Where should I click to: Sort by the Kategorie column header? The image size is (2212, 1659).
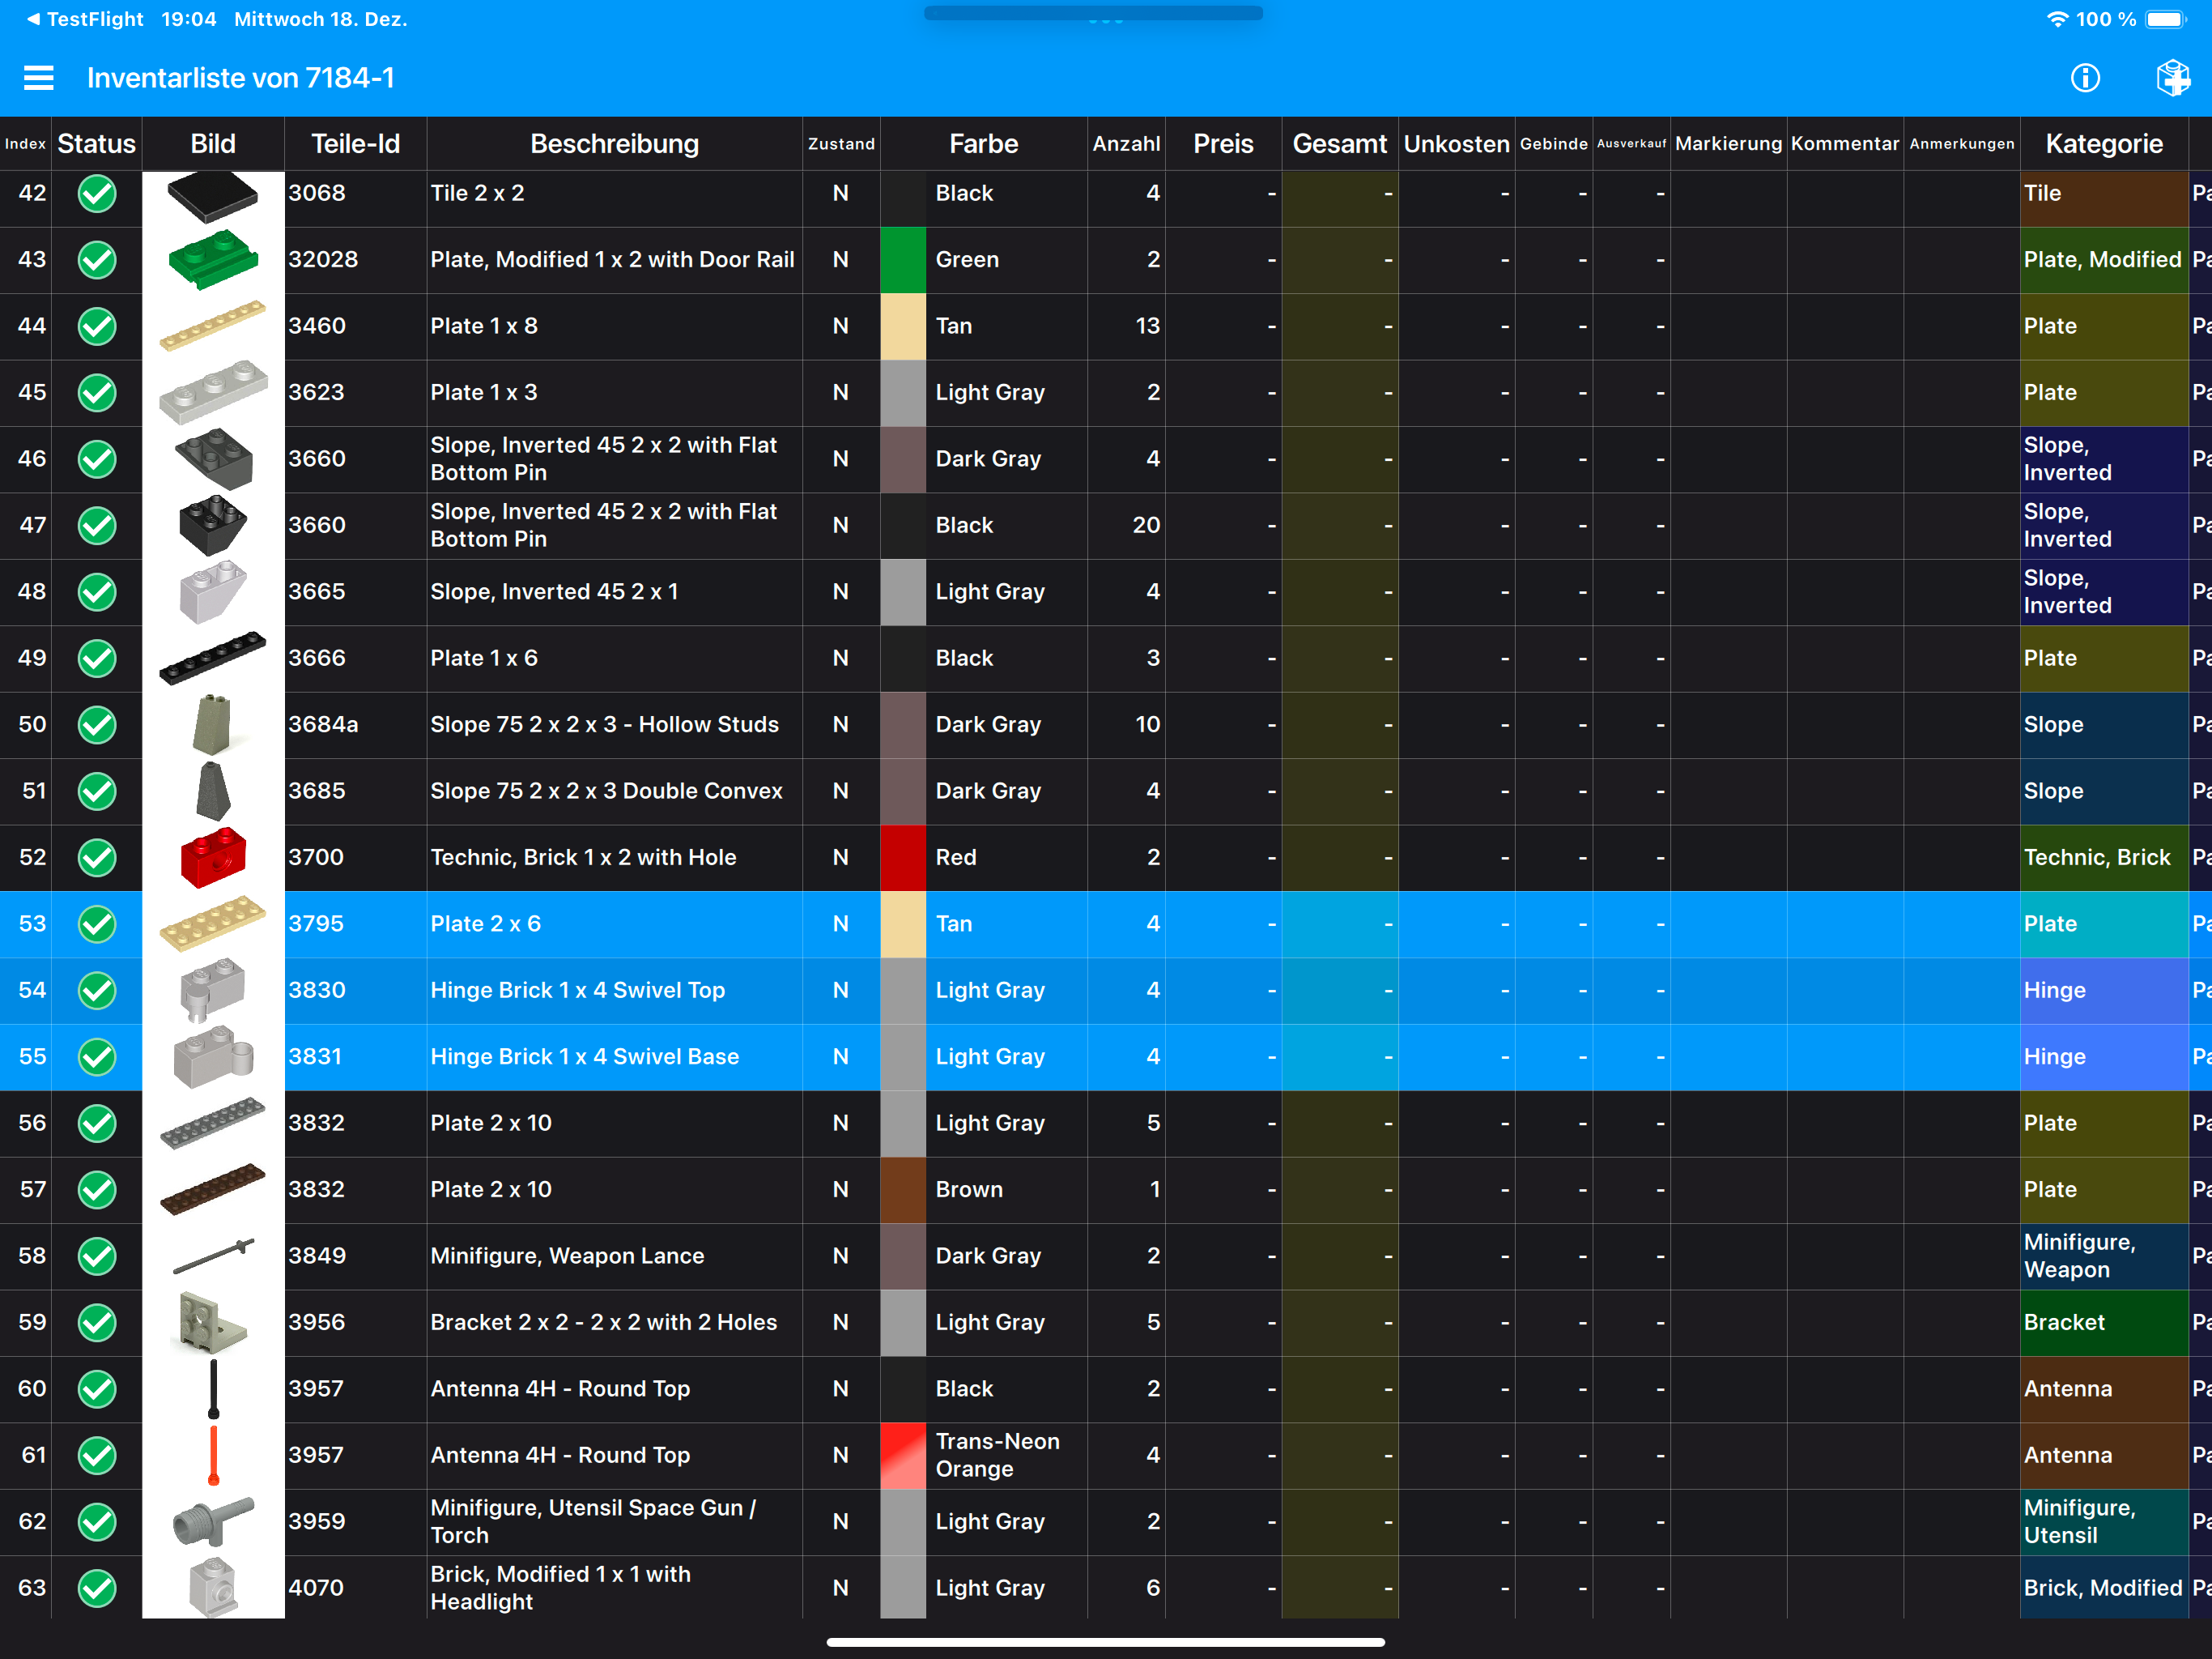(x=2104, y=143)
